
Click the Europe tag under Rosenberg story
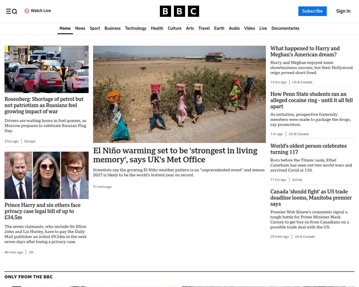[30, 141]
